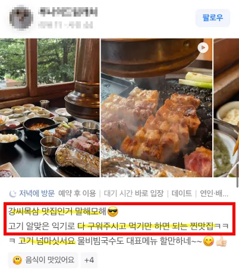Select the 예약 후 이용 tag
The image size is (239, 274).
click(x=77, y=193)
